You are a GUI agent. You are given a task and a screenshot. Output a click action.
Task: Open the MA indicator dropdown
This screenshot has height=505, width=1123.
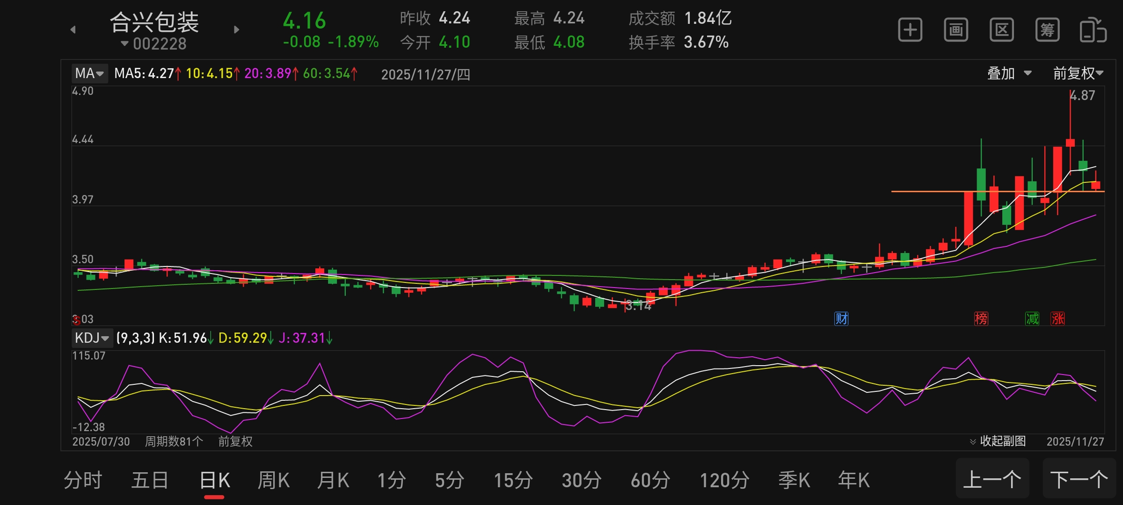(89, 73)
